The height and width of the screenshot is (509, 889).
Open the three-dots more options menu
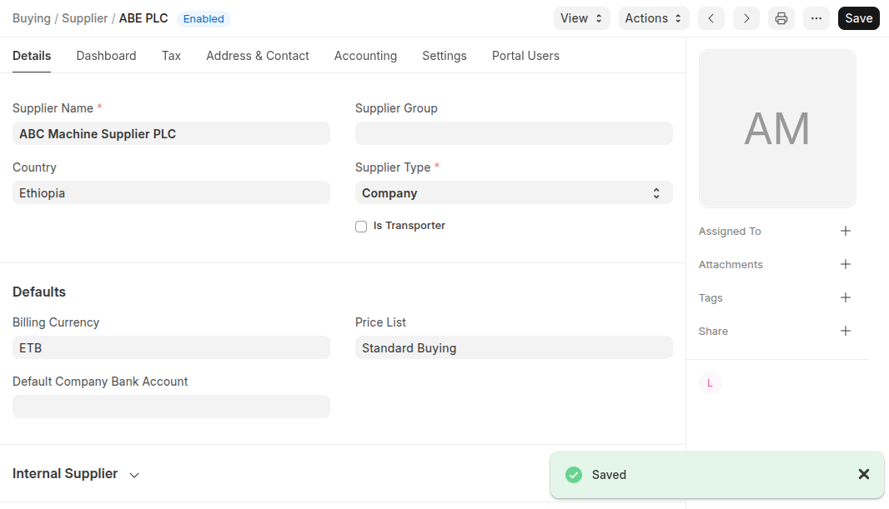coord(816,18)
